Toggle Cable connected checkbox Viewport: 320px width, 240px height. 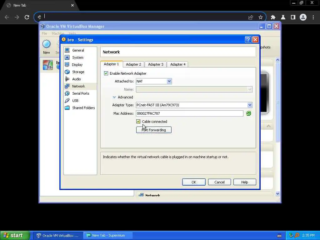point(138,122)
